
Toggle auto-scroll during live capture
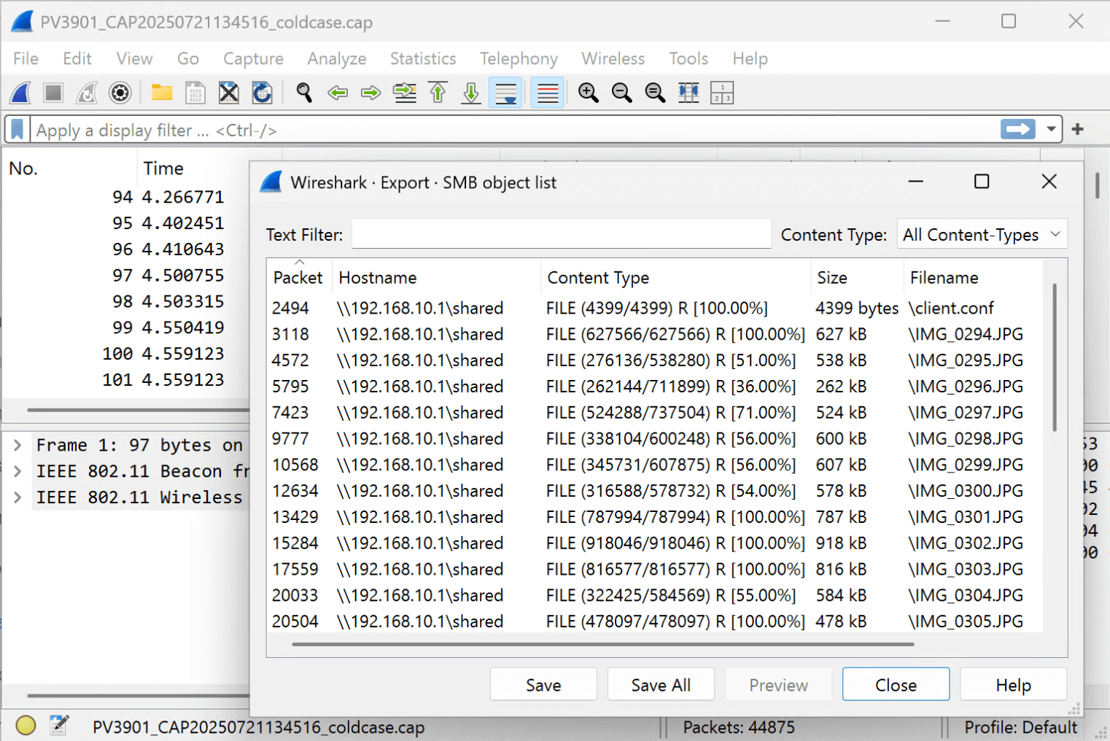coord(505,93)
